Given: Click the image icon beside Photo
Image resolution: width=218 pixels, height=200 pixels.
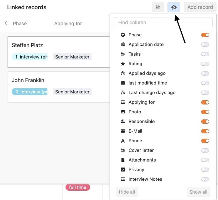Looking at the screenshot, I should point(123,112).
